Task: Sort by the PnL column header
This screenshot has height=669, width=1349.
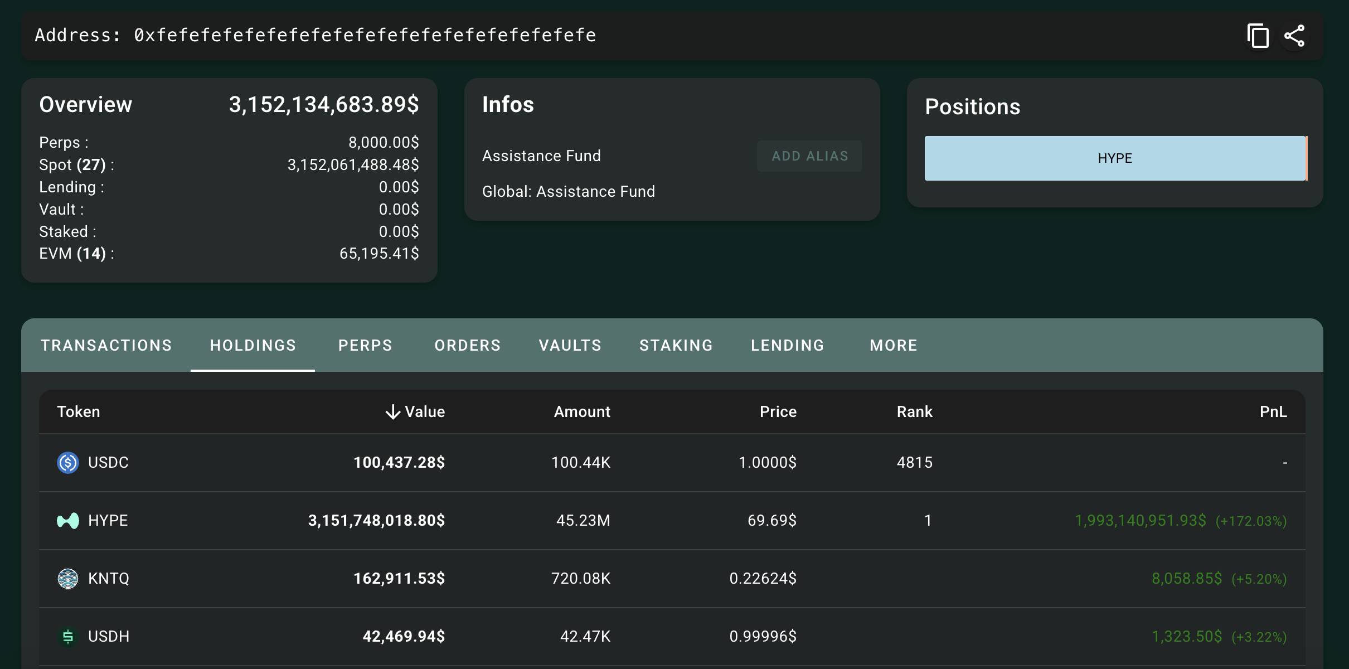Action: point(1273,412)
